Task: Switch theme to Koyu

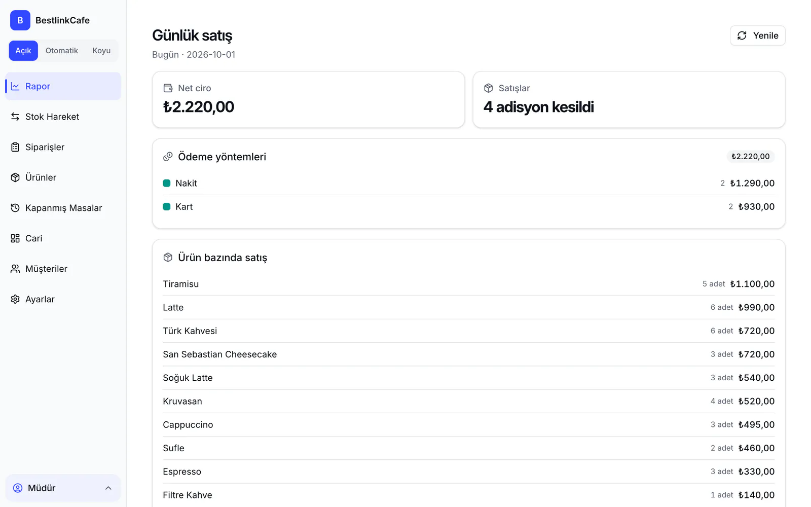Action: pos(101,51)
